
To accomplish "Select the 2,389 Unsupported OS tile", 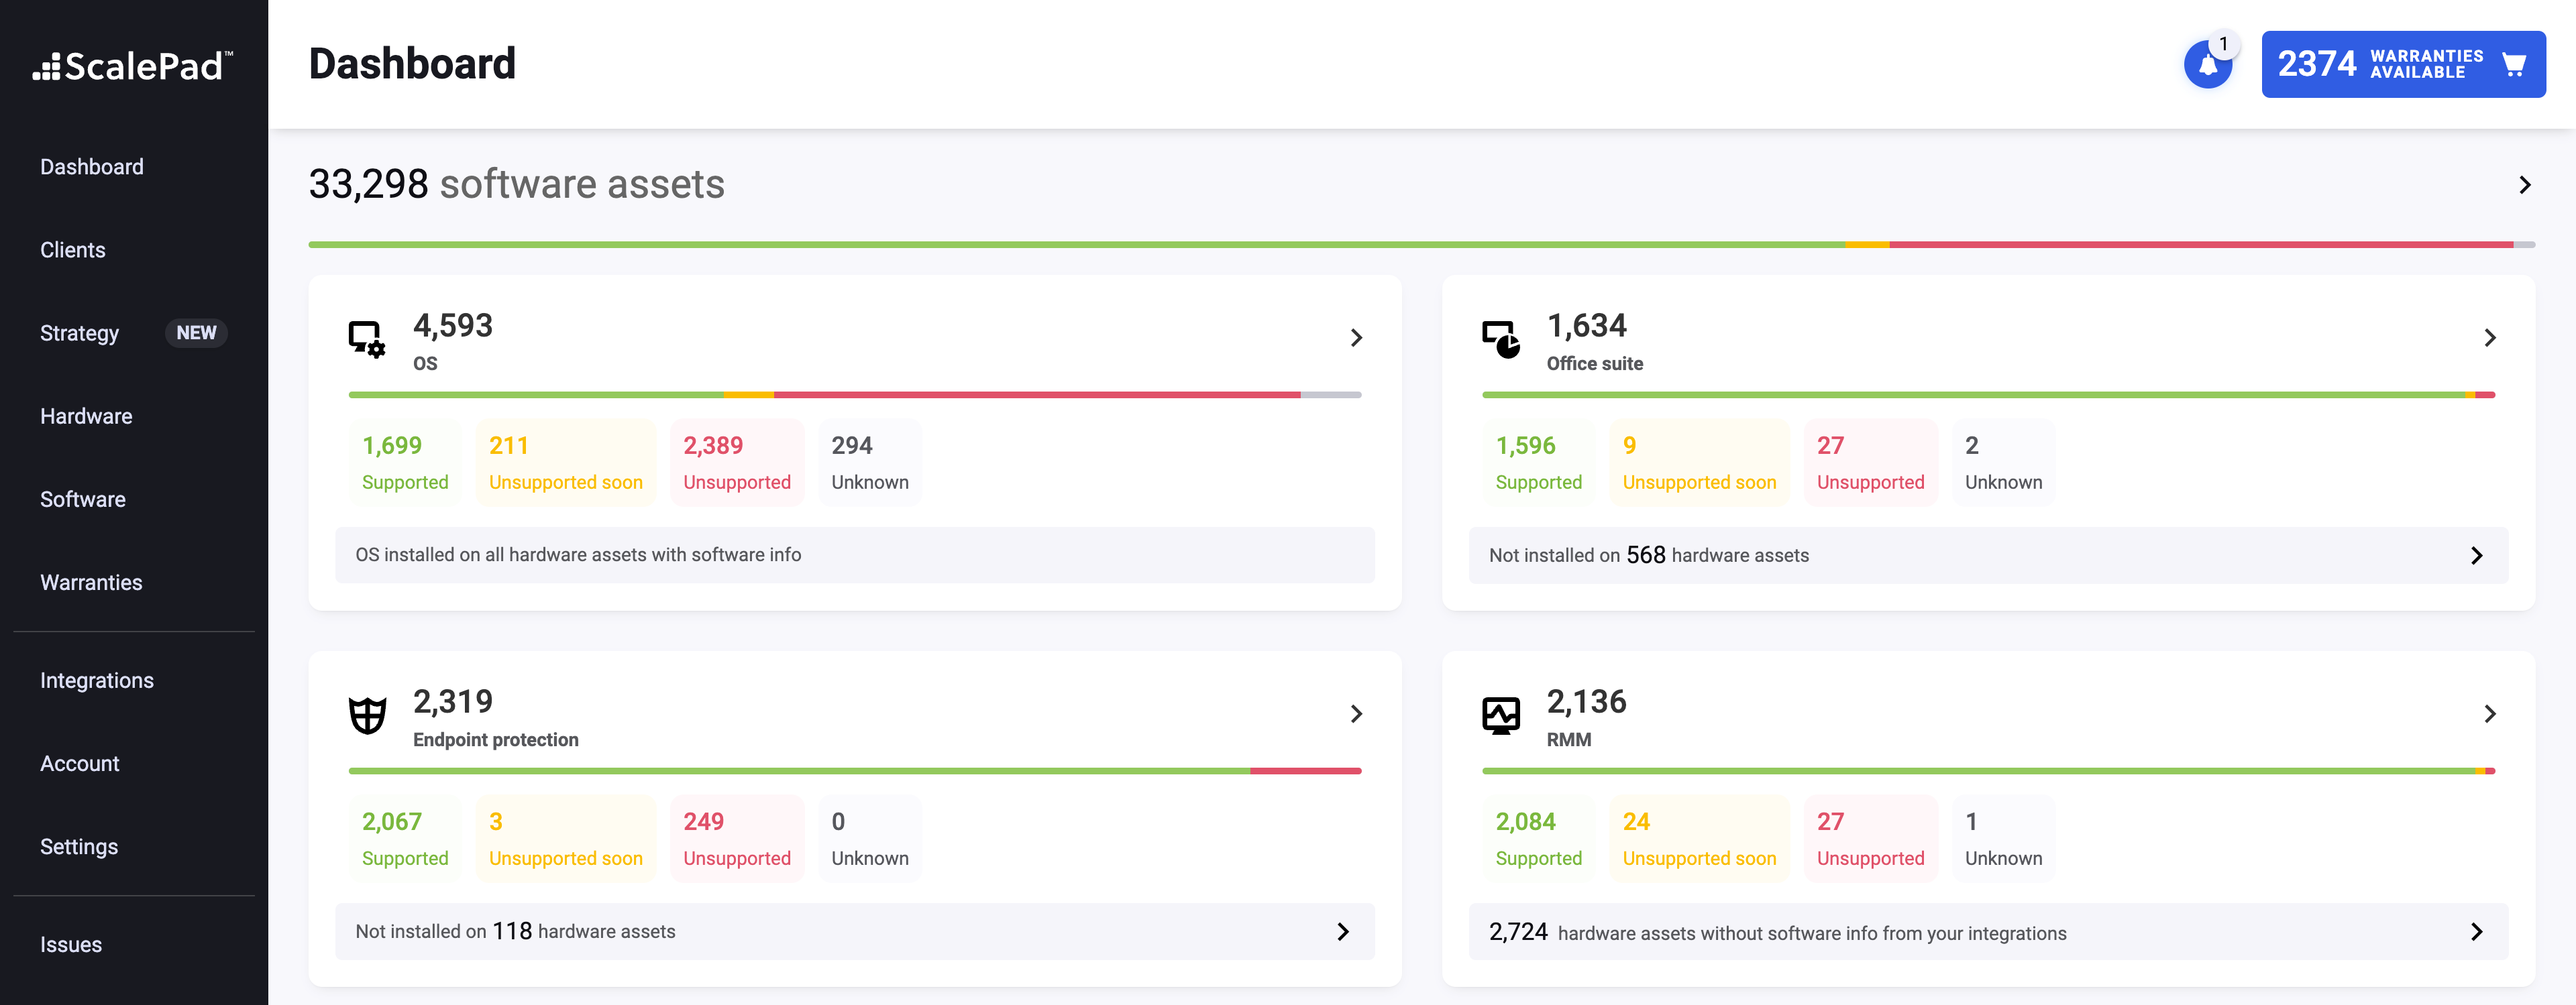I will 736,463.
